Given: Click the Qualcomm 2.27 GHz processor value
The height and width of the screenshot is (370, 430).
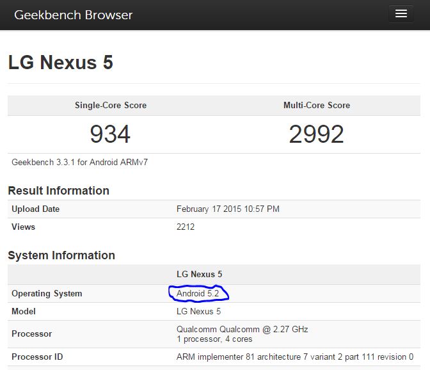Looking at the screenshot, I should click(242, 329).
